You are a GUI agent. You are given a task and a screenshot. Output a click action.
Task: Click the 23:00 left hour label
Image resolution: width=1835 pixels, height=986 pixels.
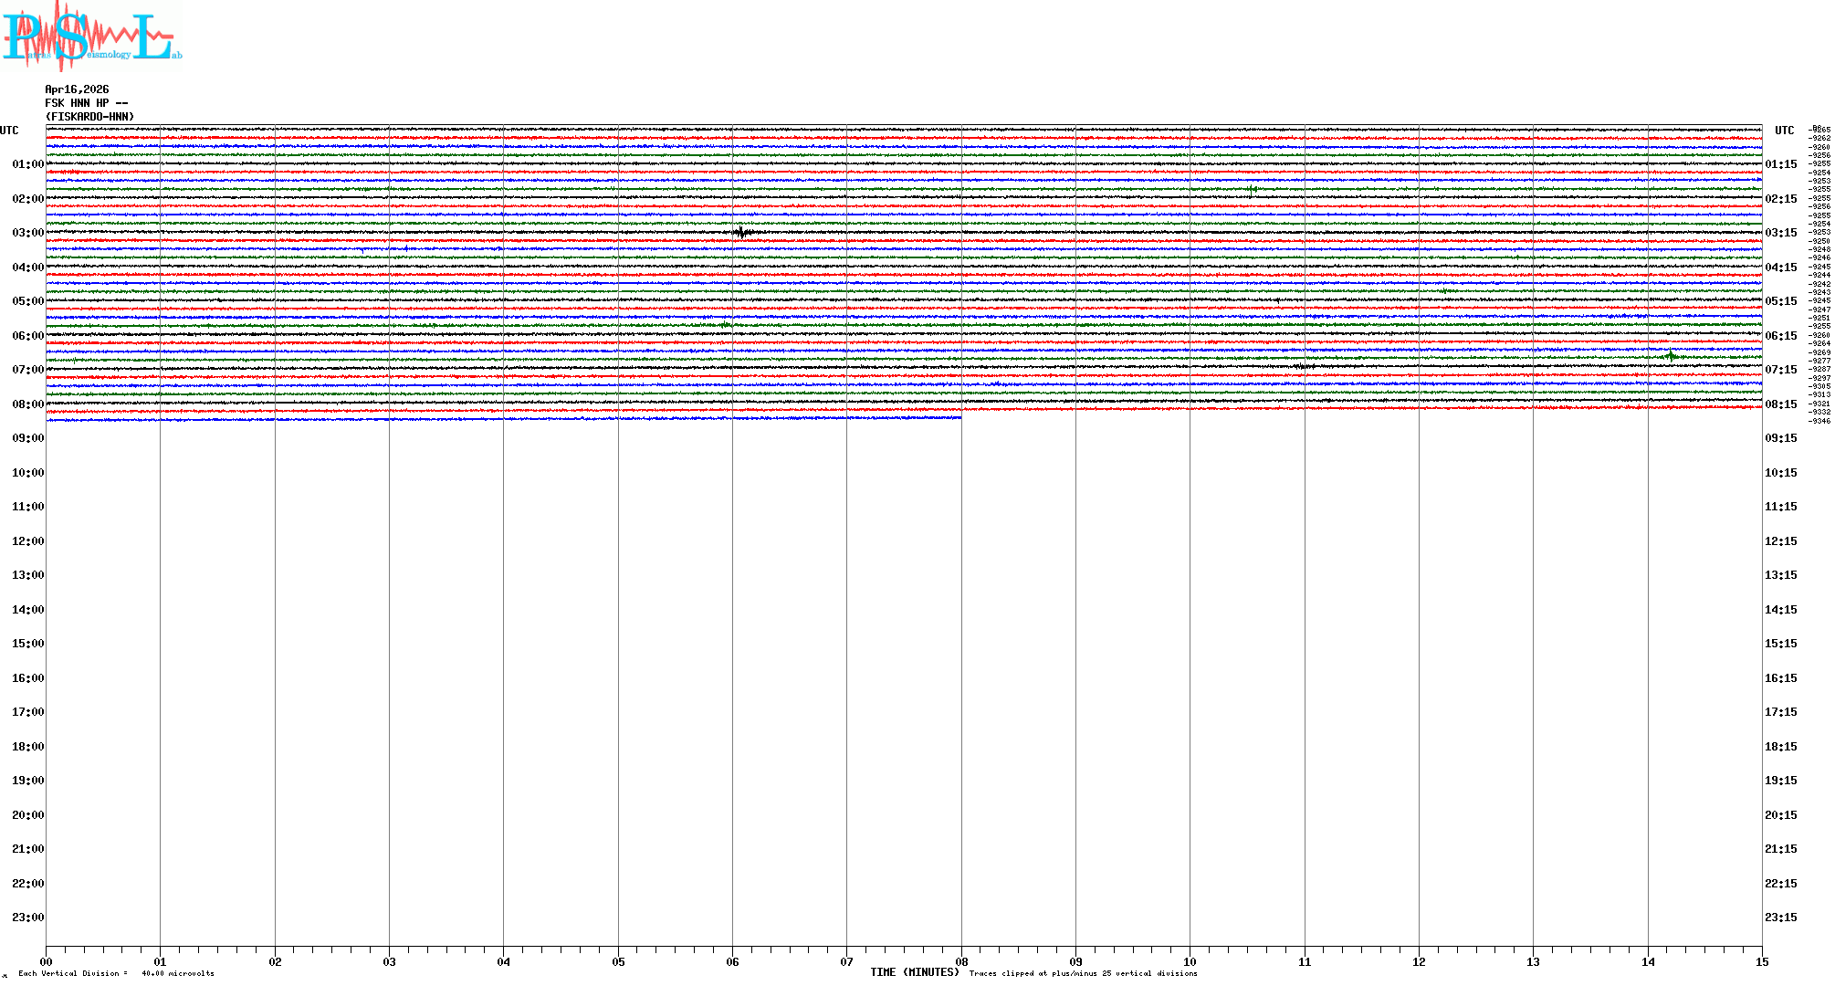pos(27,918)
